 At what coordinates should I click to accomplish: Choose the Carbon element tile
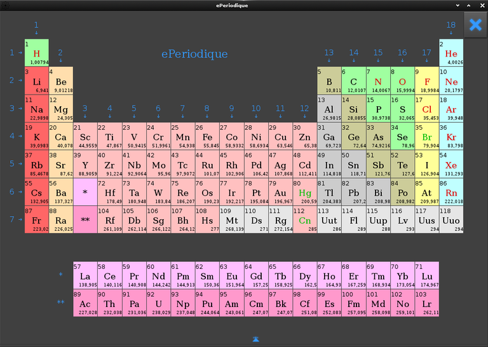tap(353, 81)
